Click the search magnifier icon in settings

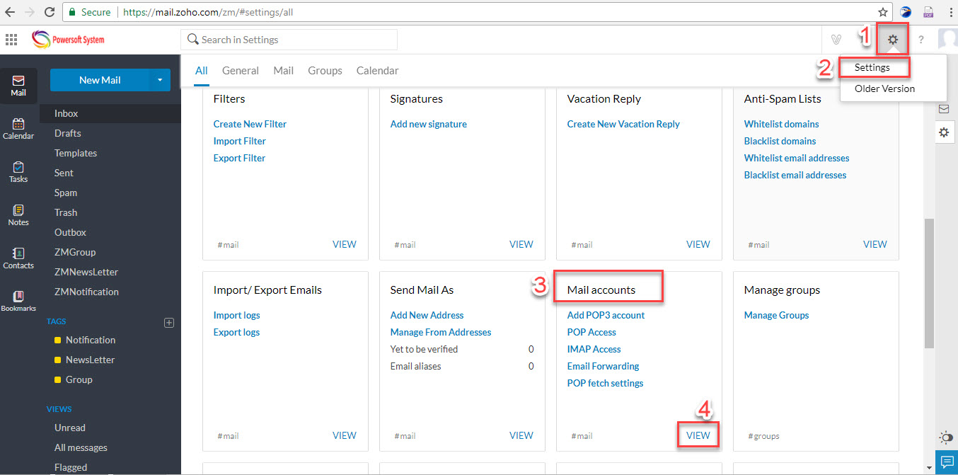[x=192, y=40]
